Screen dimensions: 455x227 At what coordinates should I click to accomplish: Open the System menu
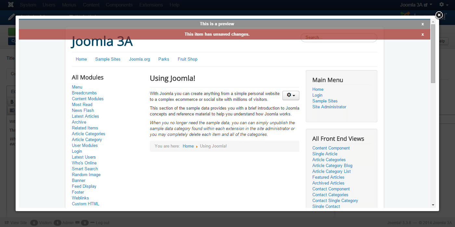pyautogui.click(x=28, y=5)
